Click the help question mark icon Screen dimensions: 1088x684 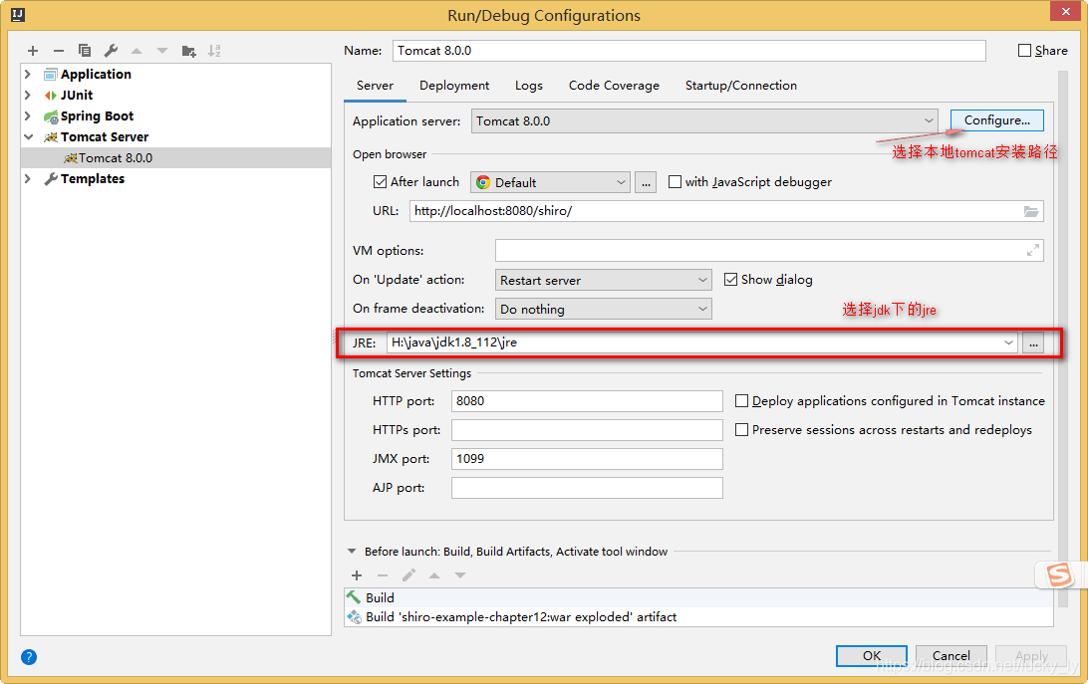pos(29,657)
